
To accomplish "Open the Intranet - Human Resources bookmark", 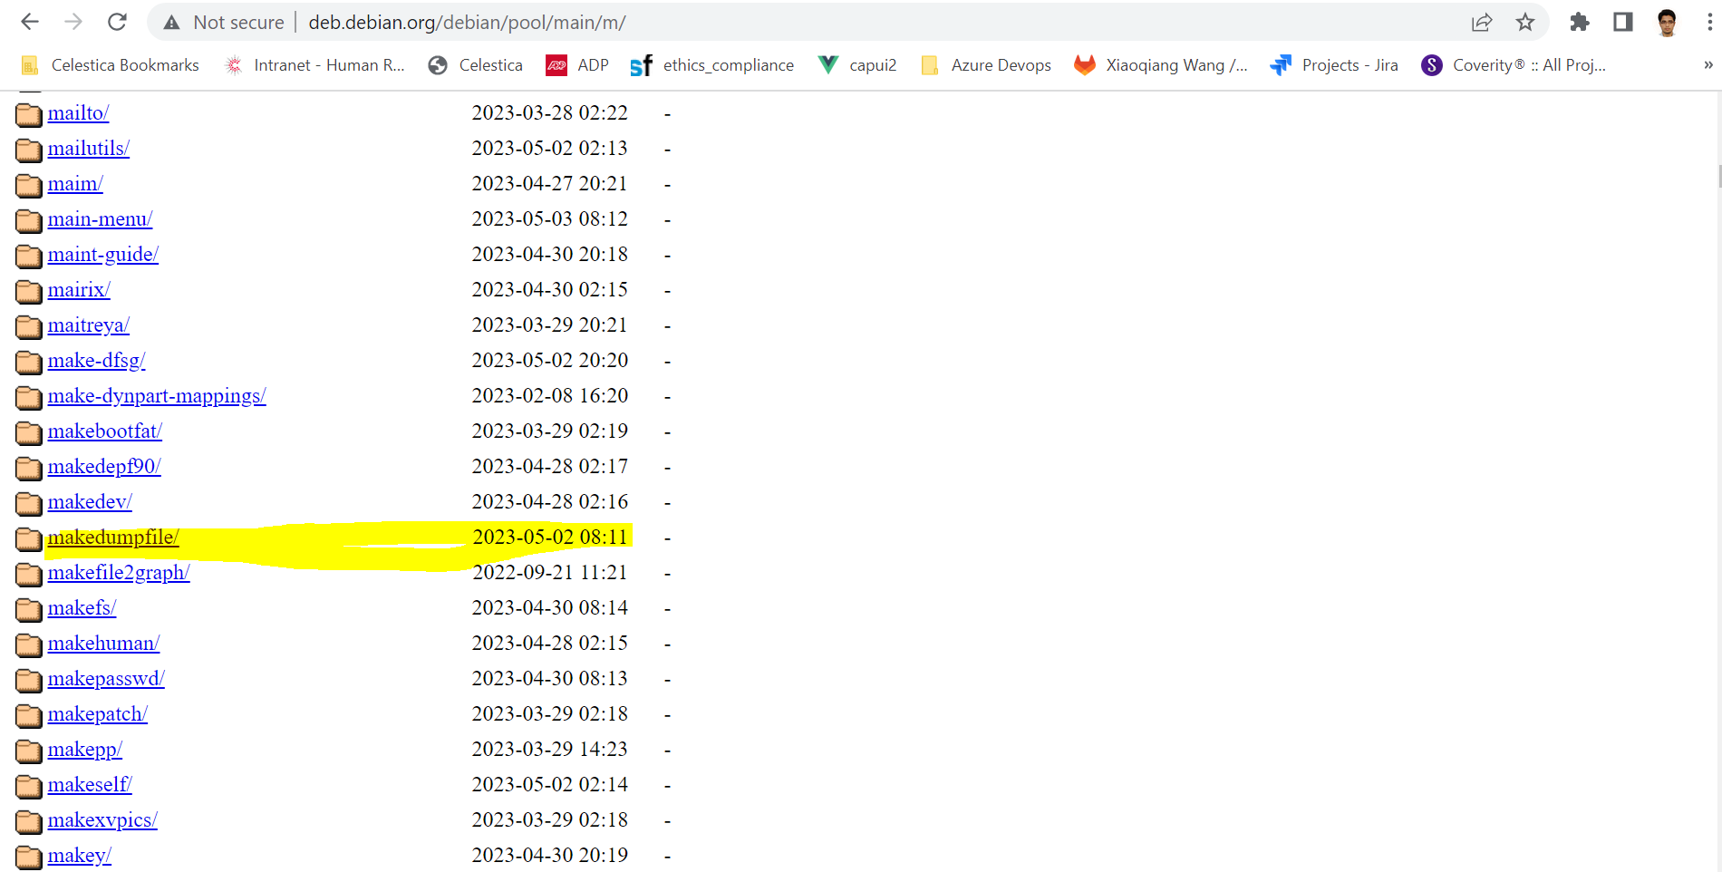I will (x=314, y=64).
